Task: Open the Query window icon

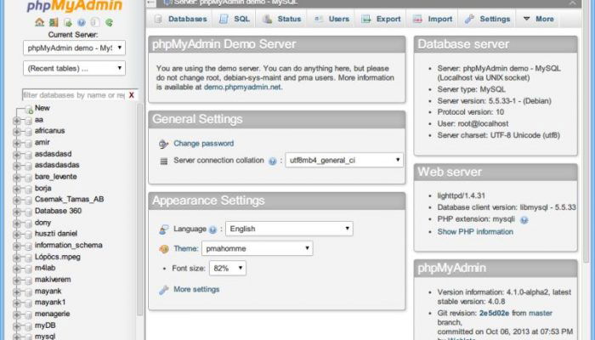Action: click(67, 22)
